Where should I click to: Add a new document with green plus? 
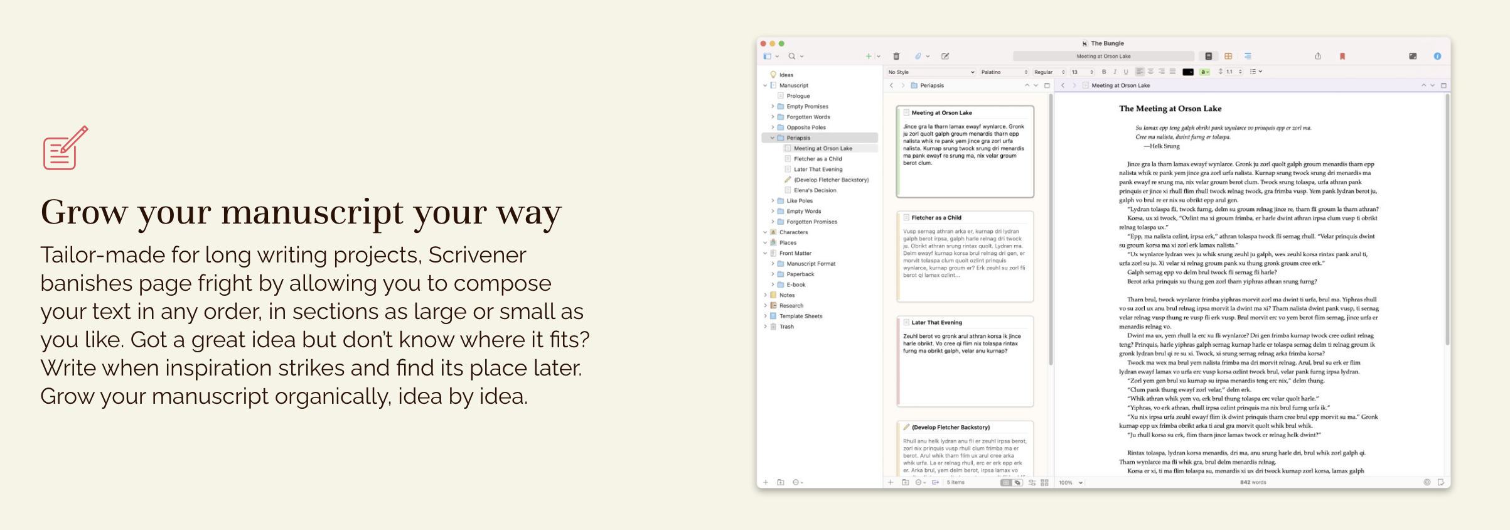(869, 57)
